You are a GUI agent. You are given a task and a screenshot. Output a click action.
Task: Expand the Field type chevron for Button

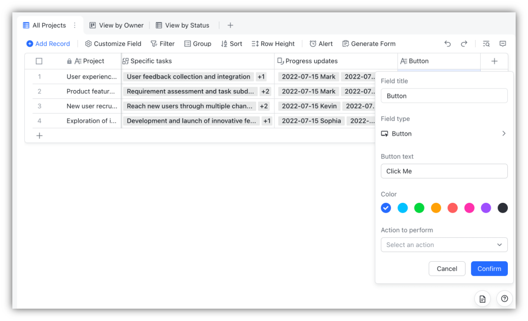point(504,133)
